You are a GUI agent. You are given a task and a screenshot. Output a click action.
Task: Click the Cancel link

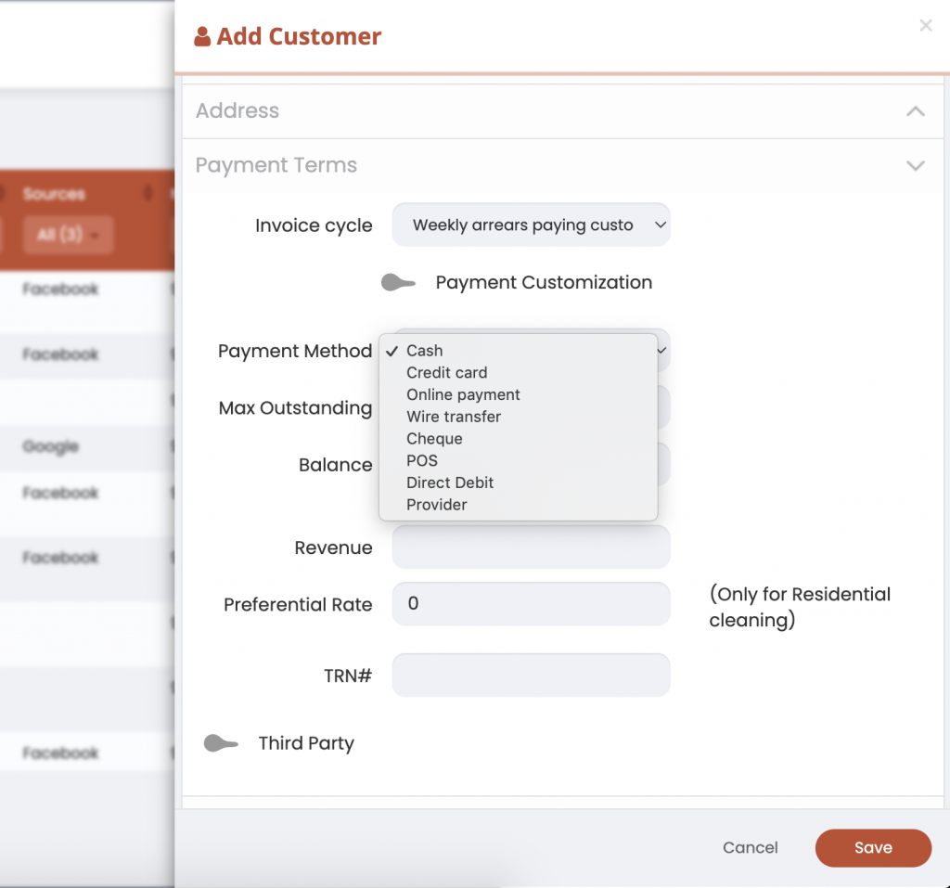pyautogui.click(x=750, y=847)
